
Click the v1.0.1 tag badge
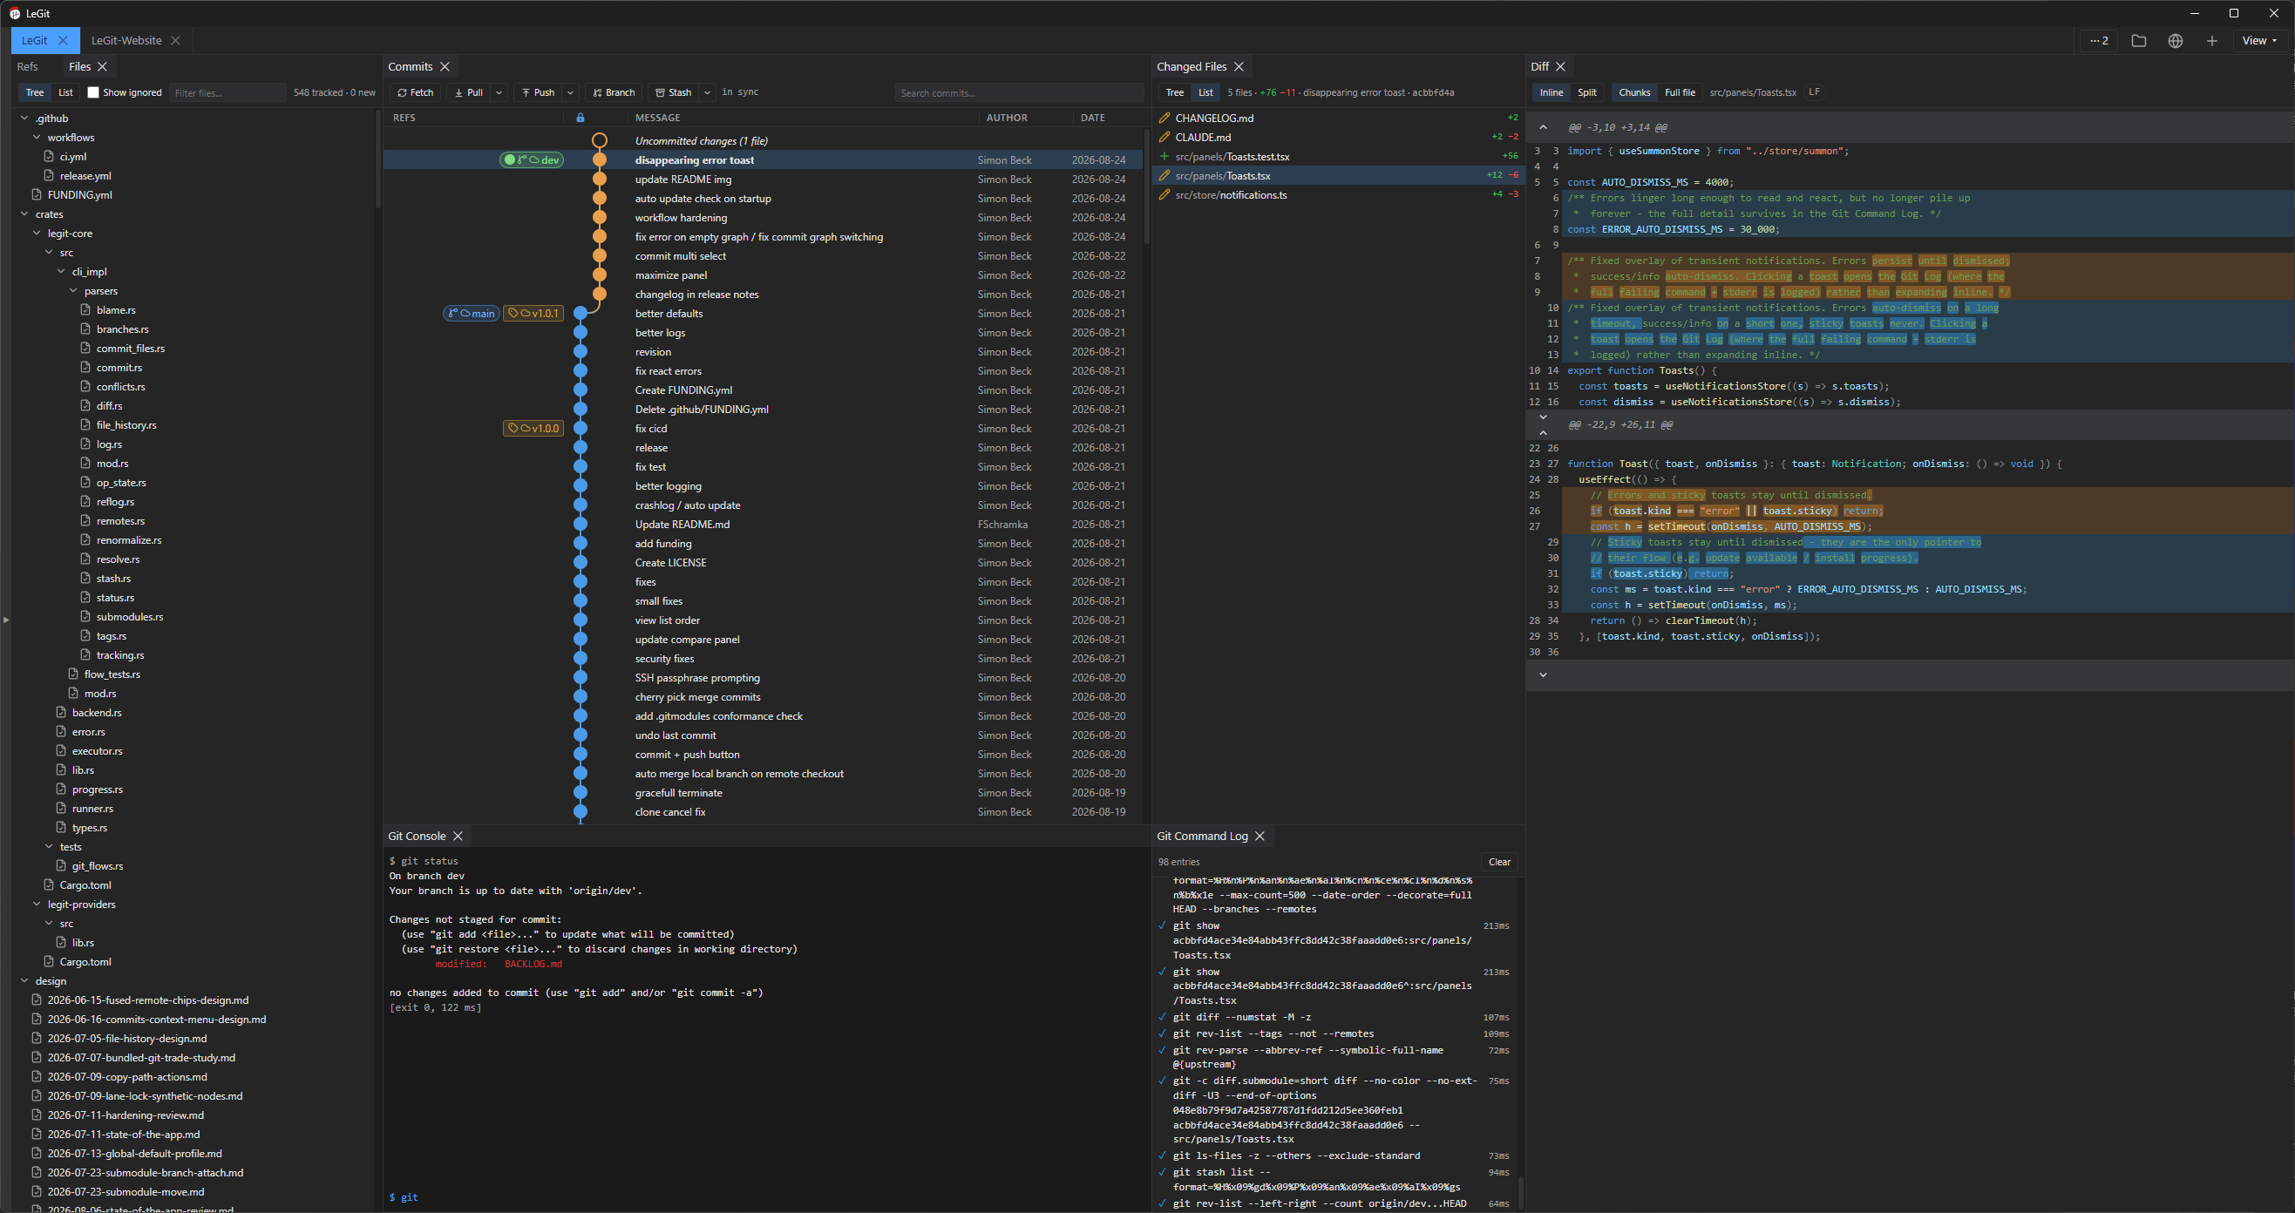(x=533, y=314)
